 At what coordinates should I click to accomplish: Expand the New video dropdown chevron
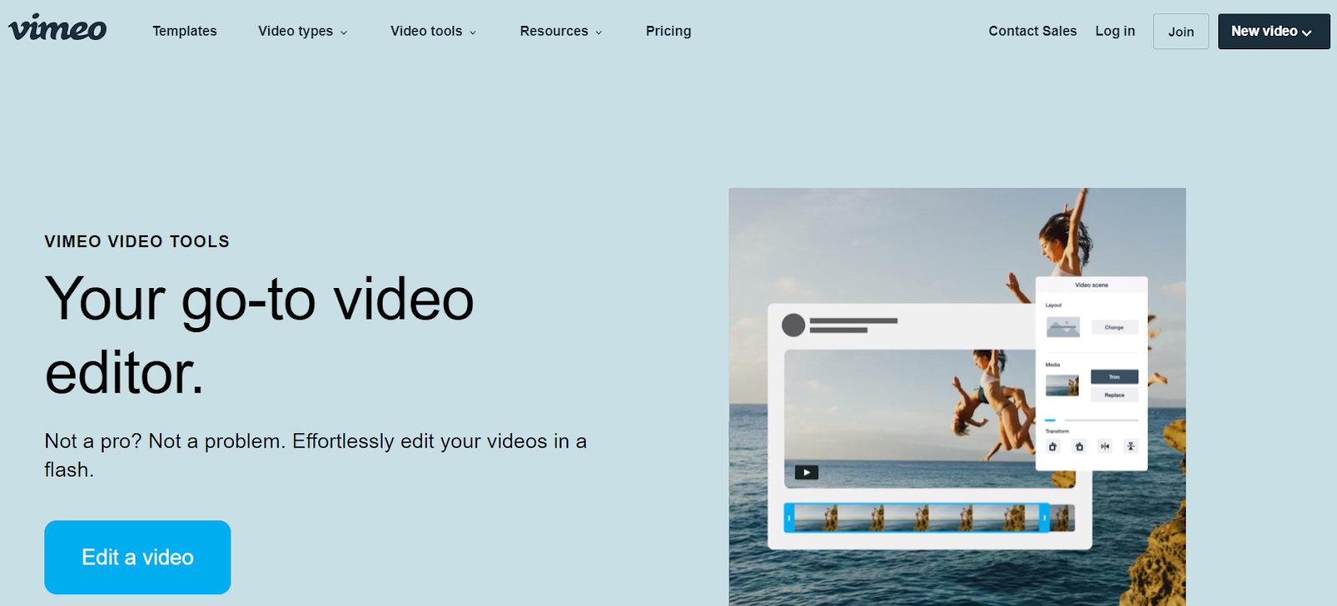[x=1307, y=33]
